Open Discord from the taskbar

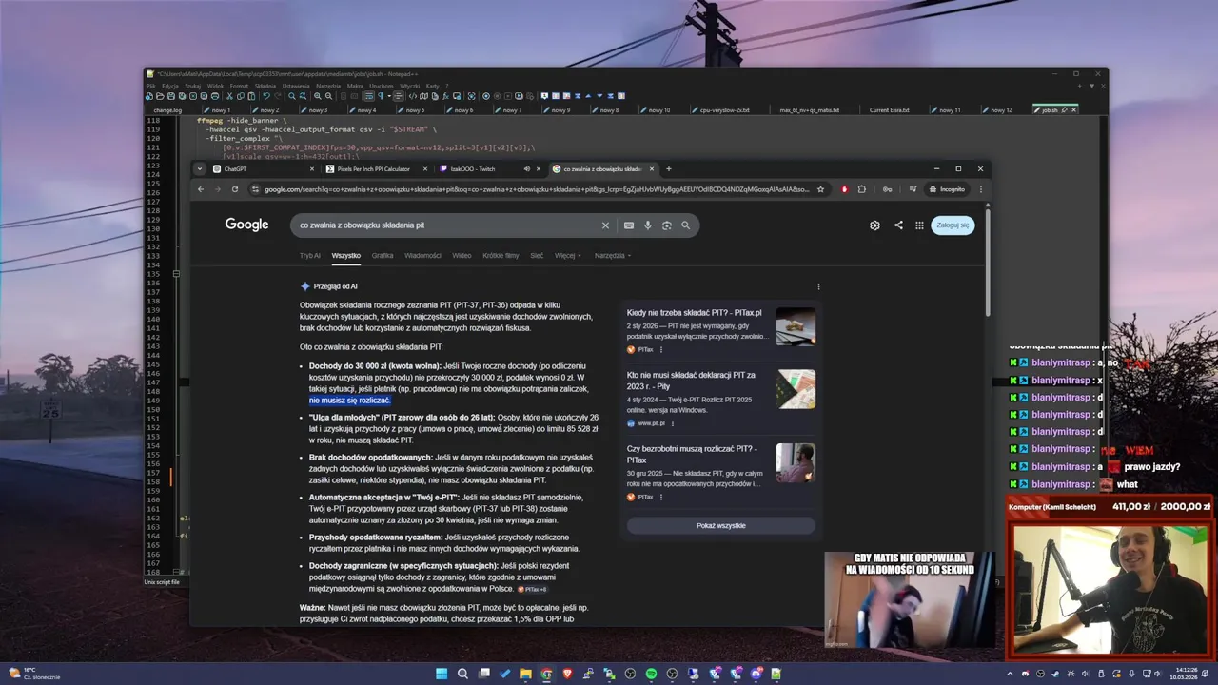click(x=756, y=674)
